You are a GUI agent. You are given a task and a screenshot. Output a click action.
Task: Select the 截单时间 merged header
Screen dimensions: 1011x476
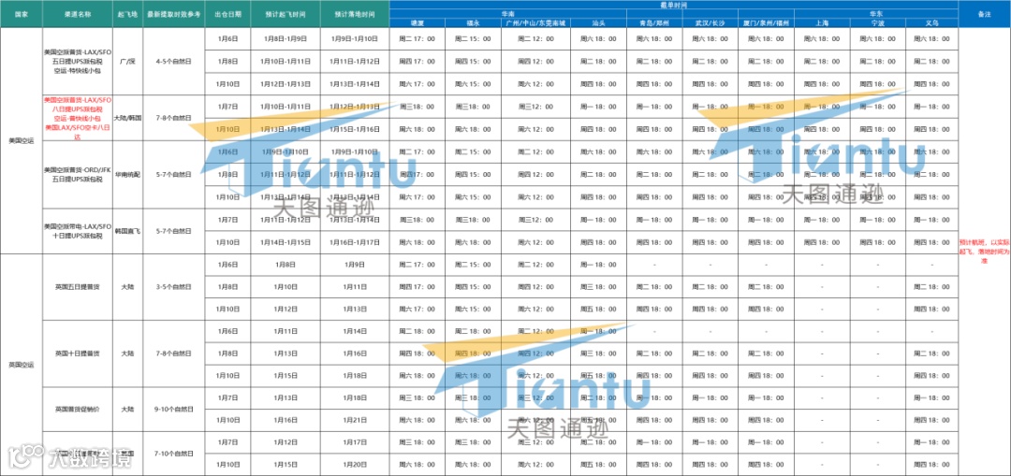(674, 4)
